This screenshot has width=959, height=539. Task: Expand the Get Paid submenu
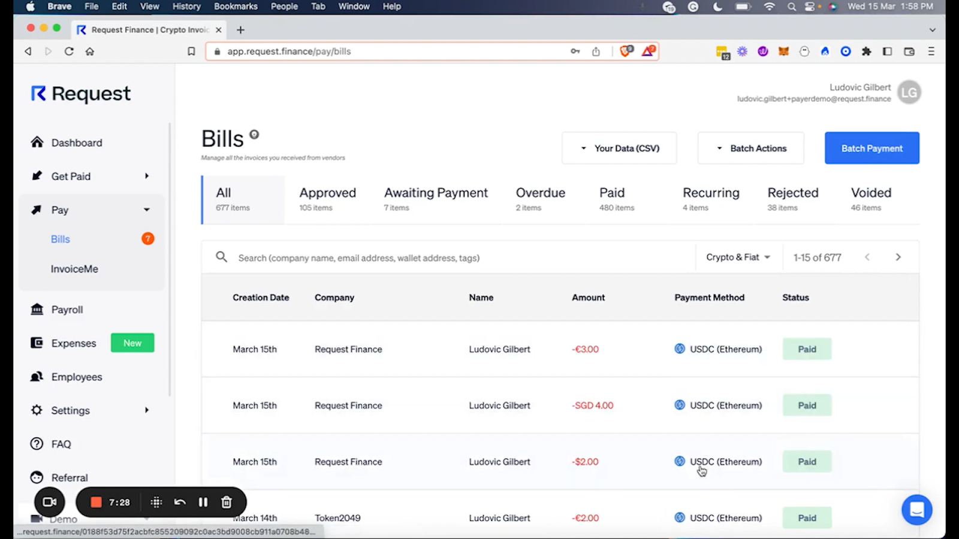147,175
